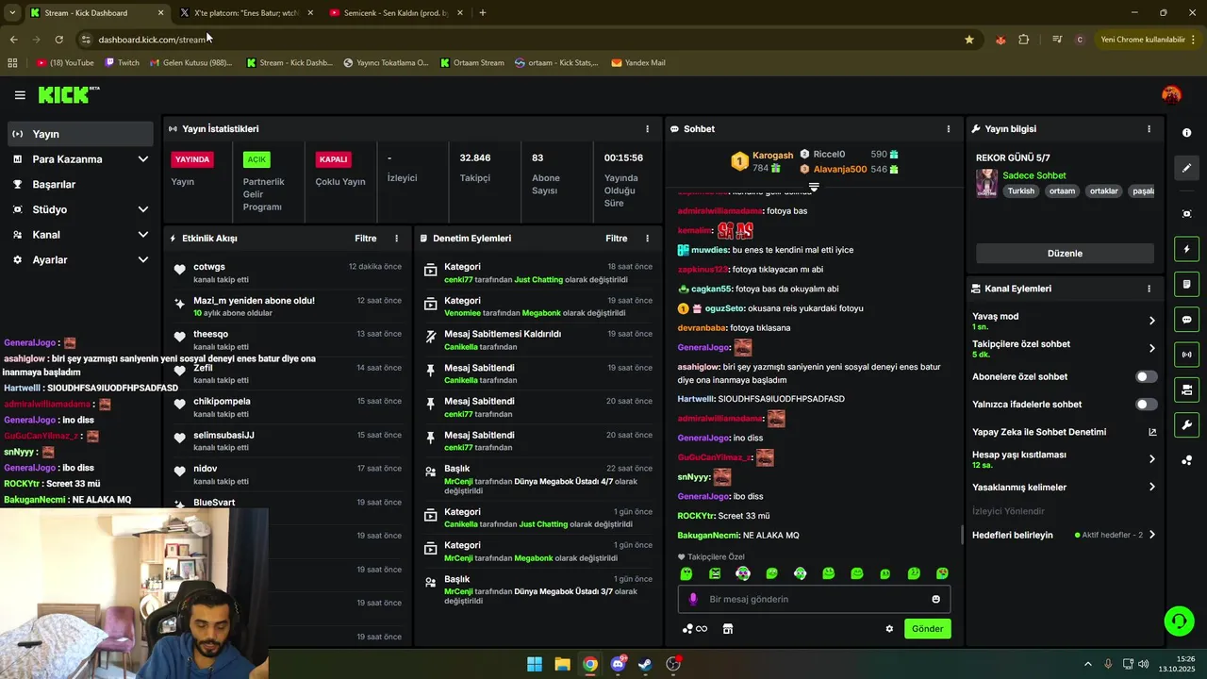Select the pencil edit icon in right sidebar
1207x679 pixels.
point(1187,168)
